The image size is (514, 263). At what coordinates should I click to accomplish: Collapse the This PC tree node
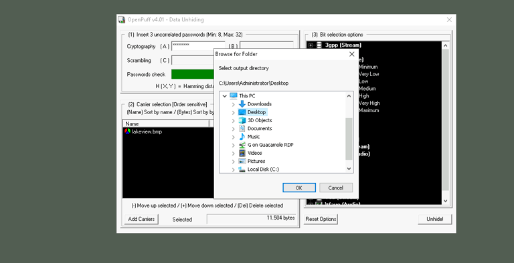point(225,96)
